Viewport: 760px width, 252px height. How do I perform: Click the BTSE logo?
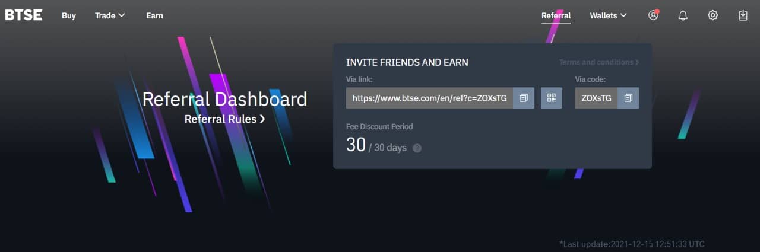[x=24, y=15]
